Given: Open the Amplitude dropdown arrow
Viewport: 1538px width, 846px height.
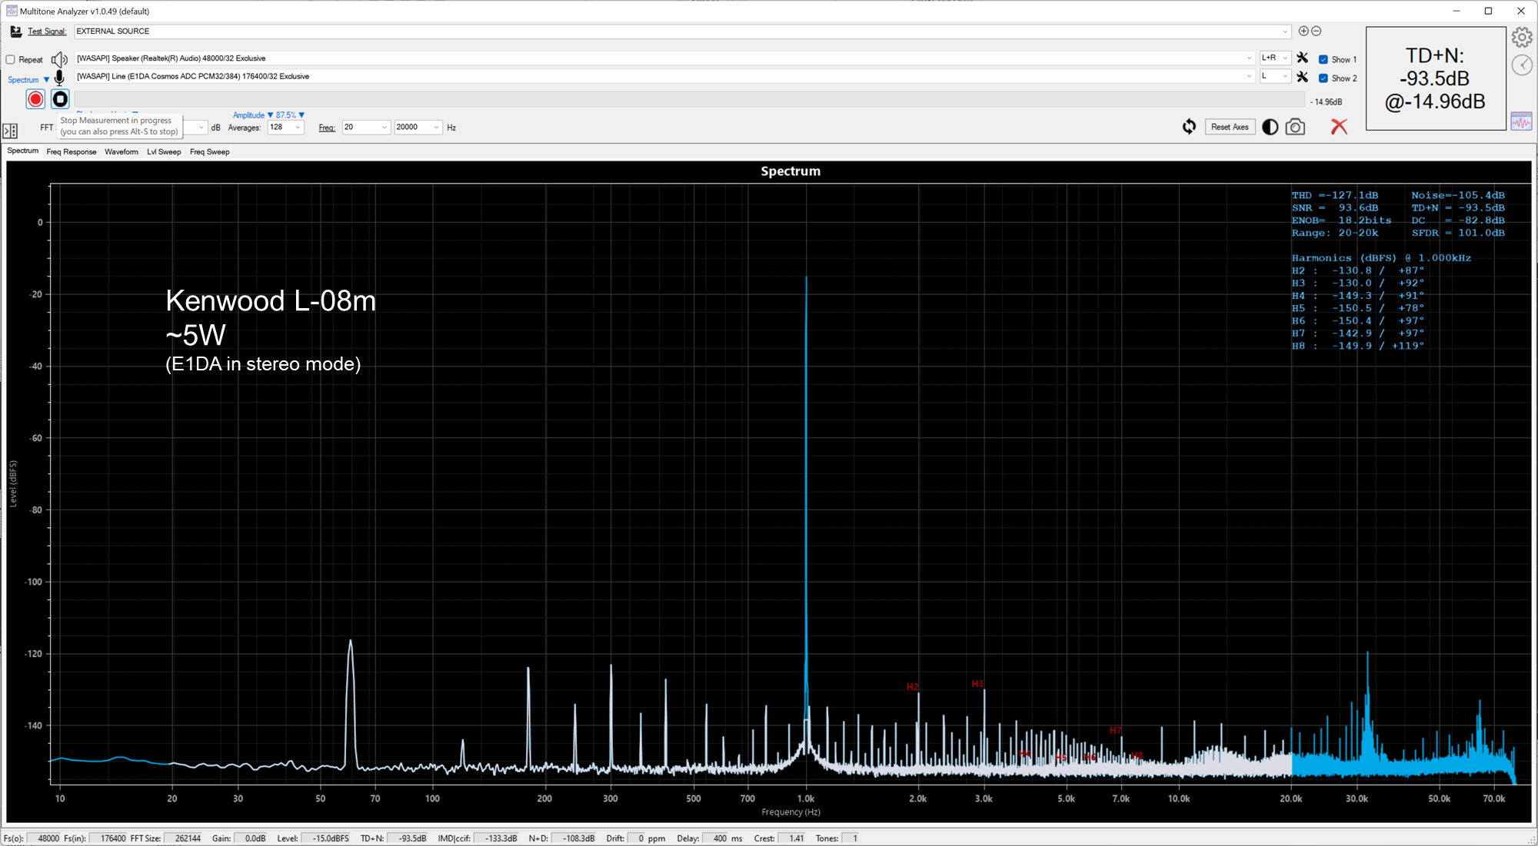Looking at the screenshot, I should [270, 115].
